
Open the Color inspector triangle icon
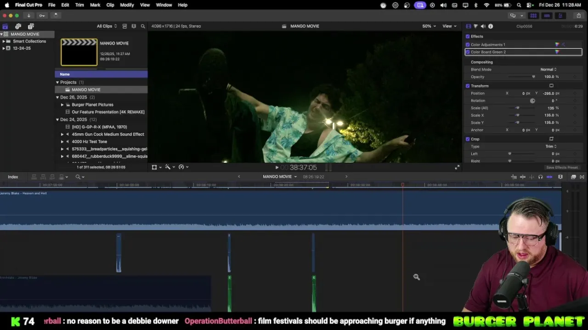coord(475,26)
